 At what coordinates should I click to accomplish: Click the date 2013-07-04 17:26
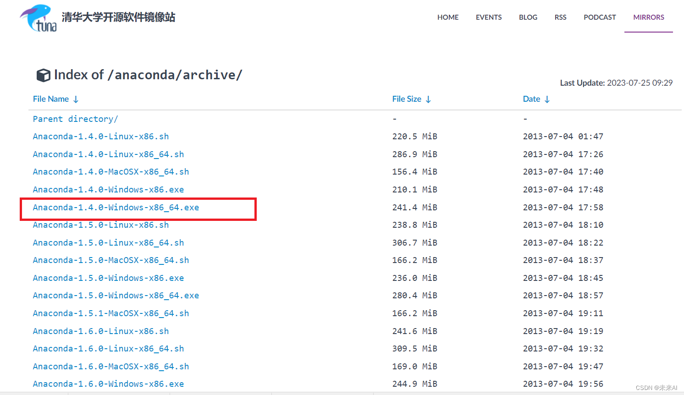pyautogui.click(x=563, y=154)
